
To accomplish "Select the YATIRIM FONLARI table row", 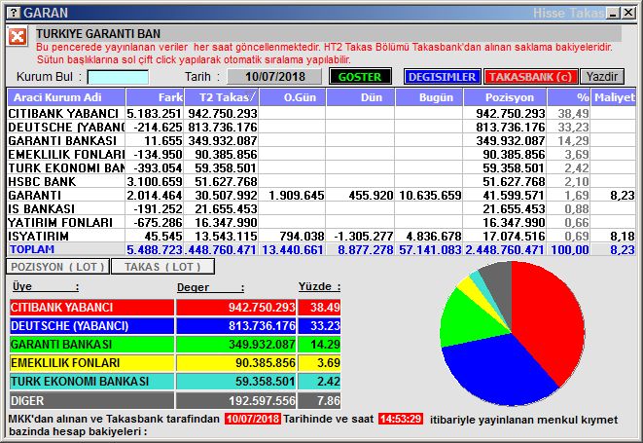I will tap(321, 222).
